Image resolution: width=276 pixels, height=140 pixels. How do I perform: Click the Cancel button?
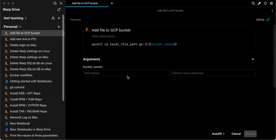tap(236, 134)
